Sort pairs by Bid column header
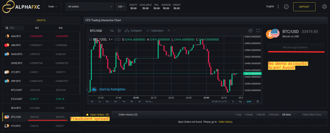330x133 pixels. 37,28
